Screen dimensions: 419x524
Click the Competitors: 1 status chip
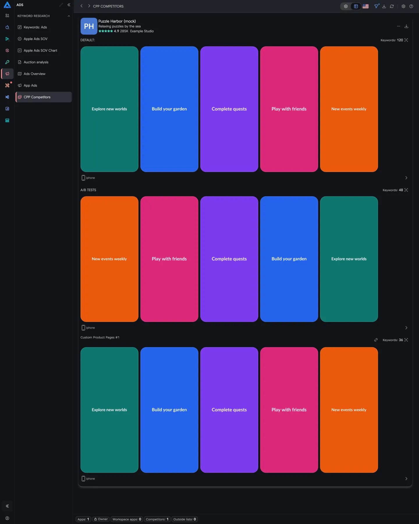tap(157, 519)
